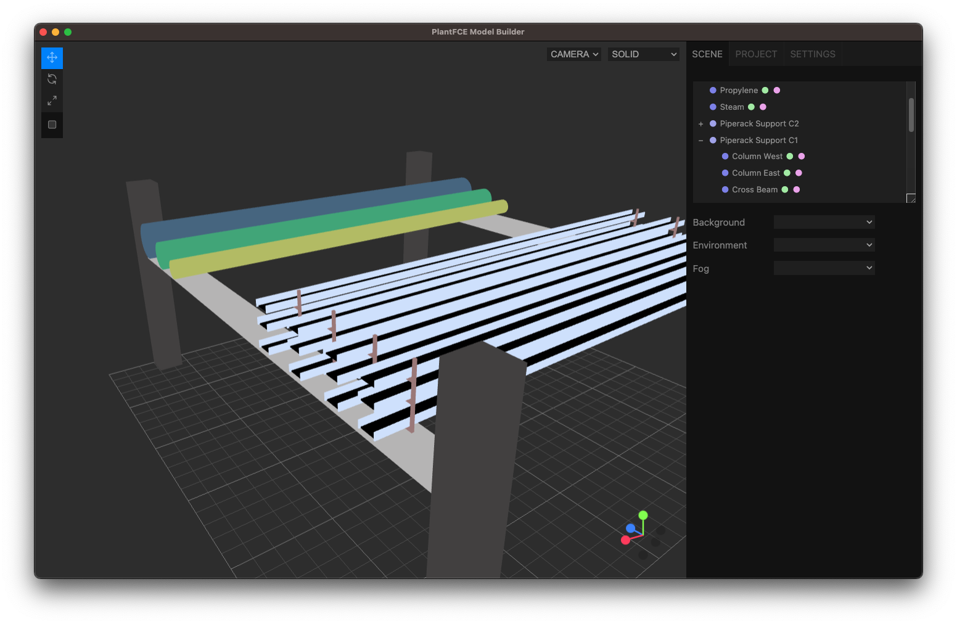This screenshot has height=624, width=957.
Task: Expand the Piperack Support C2 node
Action: point(700,123)
